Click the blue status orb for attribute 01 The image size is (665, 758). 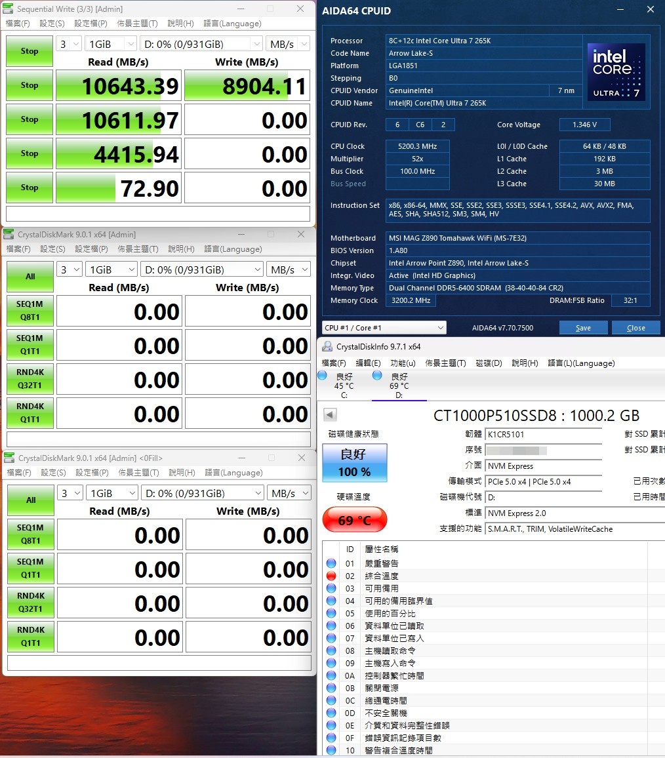coord(331,563)
